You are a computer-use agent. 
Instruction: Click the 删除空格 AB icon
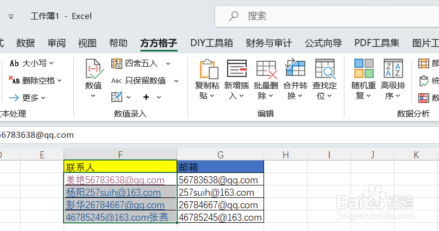pyautogui.click(x=14, y=80)
